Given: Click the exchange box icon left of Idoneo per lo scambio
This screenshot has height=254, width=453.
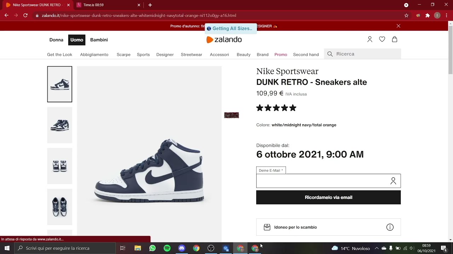Looking at the screenshot, I should (x=267, y=227).
